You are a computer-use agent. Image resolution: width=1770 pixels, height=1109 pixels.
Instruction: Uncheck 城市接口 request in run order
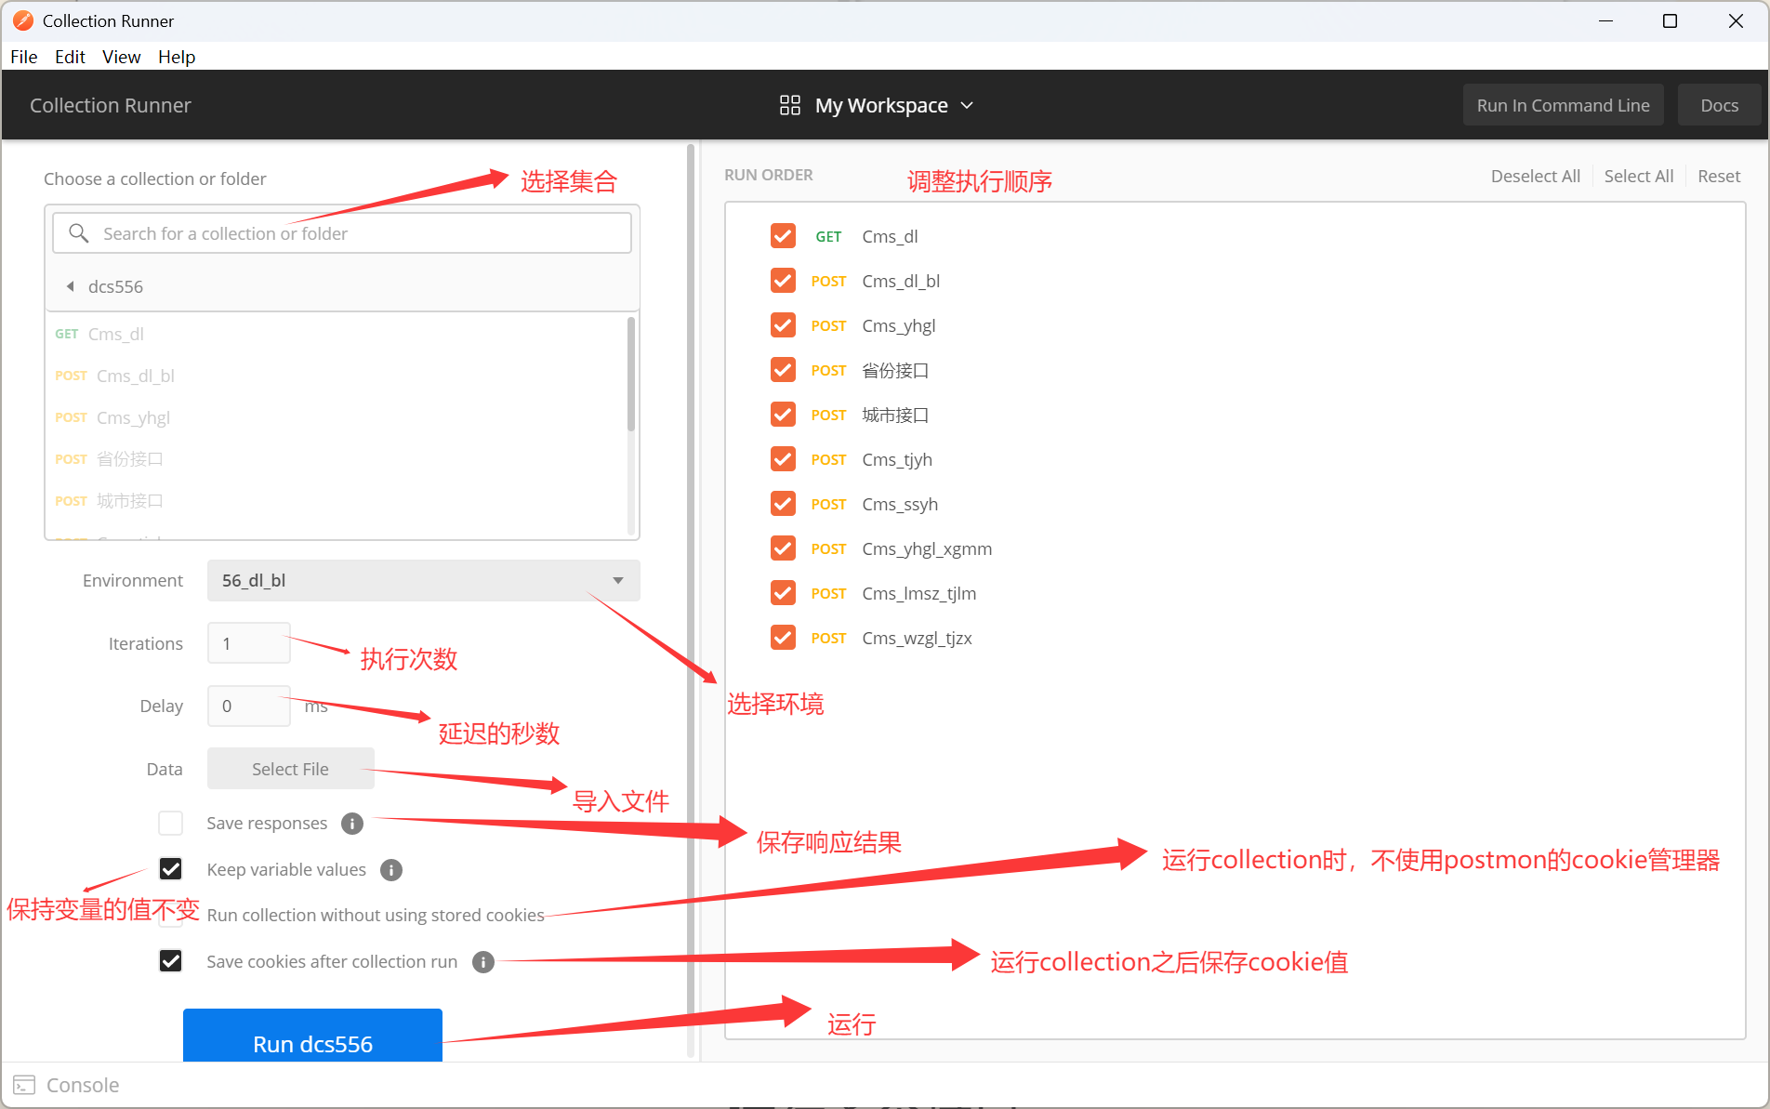(x=783, y=415)
